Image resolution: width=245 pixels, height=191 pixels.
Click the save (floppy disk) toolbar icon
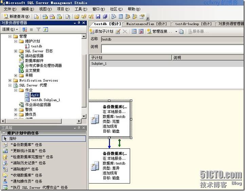98,16
